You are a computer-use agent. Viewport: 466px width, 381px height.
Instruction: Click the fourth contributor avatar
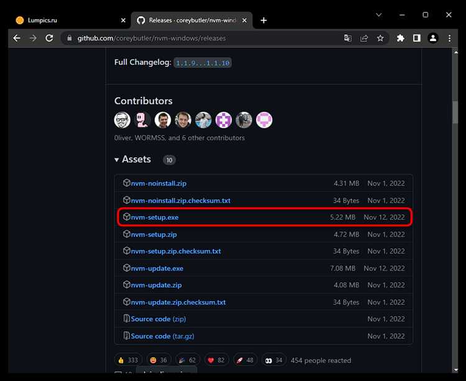(x=183, y=120)
